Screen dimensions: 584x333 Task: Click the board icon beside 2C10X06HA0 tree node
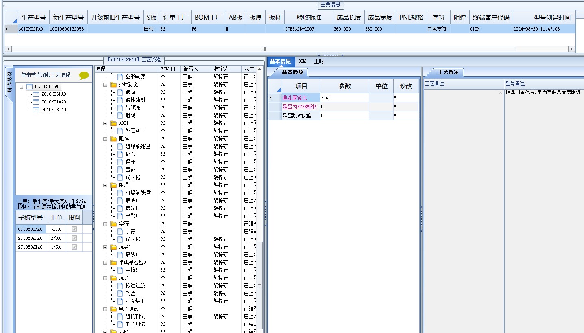point(36,94)
